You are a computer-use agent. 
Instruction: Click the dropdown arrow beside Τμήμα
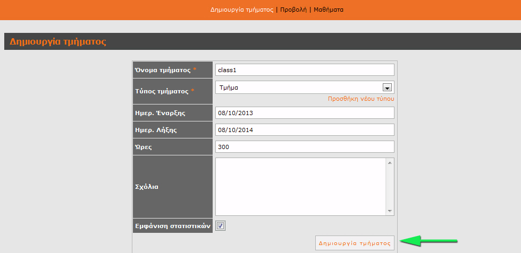pos(387,88)
